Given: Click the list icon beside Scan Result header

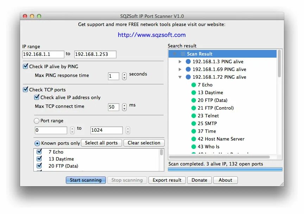Looking at the screenshot, I should pyautogui.click(x=183, y=54).
